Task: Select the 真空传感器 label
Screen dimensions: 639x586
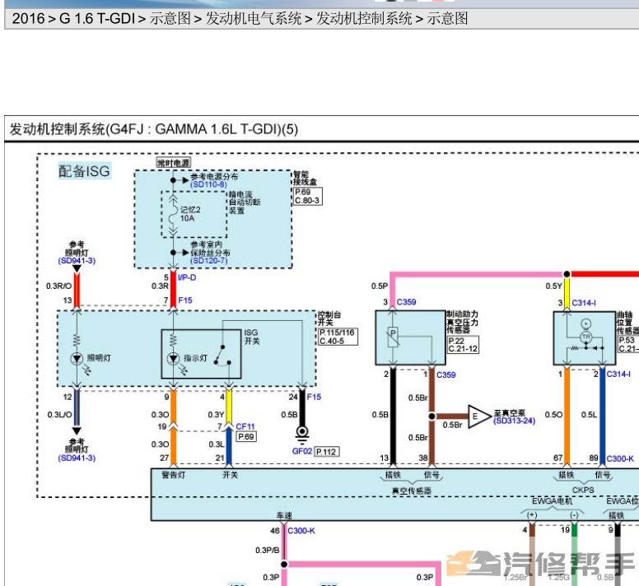Action: [x=412, y=491]
